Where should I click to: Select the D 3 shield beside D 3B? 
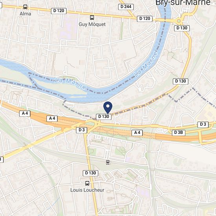(203, 124)
